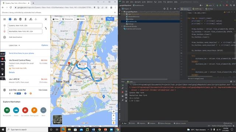This screenshot has height=132, width=236.
Task: Open the Google apps grid
Action: point(102,19)
